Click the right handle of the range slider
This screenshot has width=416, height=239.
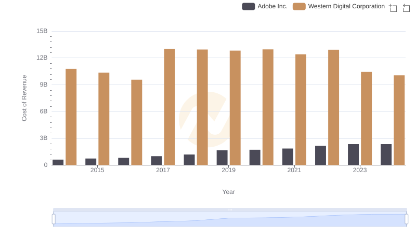point(406,219)
